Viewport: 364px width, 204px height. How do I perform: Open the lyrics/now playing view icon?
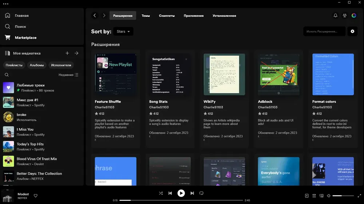click(306, 196)
